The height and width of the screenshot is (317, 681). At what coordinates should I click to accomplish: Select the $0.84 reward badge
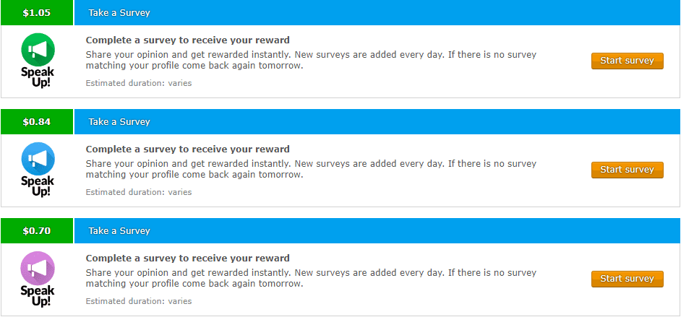[x=37, y=122]
